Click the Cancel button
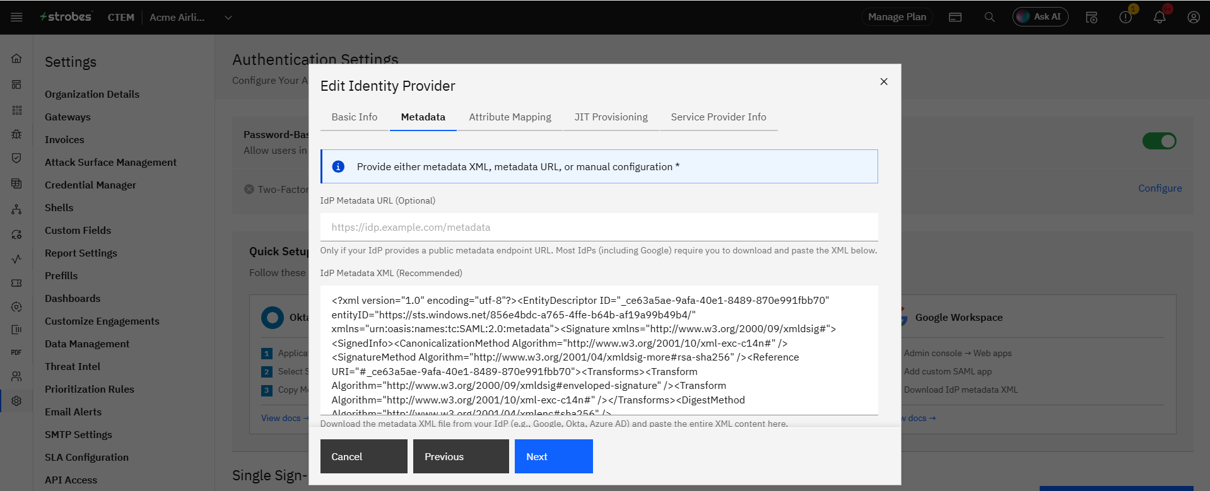This screenshot has width=1210, height=491. click(x=364, y=456)
